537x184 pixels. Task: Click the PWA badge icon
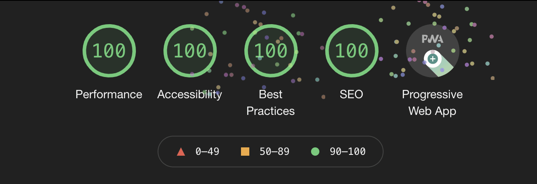pos(432,51)
